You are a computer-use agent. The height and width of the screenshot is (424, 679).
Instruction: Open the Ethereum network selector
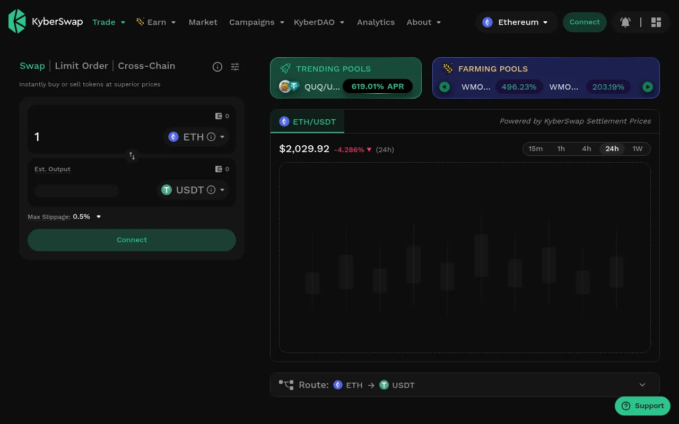[x=516, y=22]
